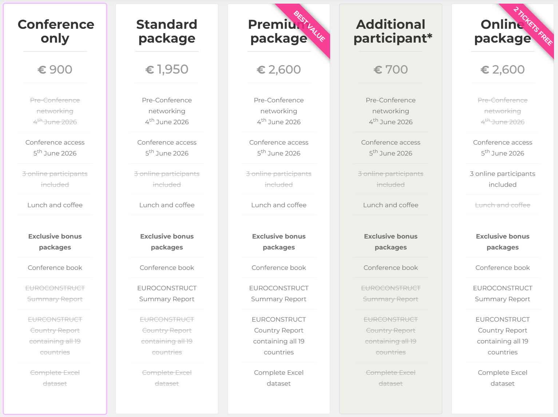Click Online package's 3 online participants included
The image size is (558, 417).
click(502, 179)
